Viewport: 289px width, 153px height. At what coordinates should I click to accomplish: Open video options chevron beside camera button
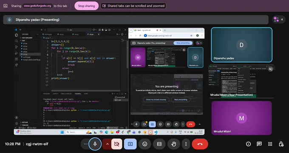point(107,144)
